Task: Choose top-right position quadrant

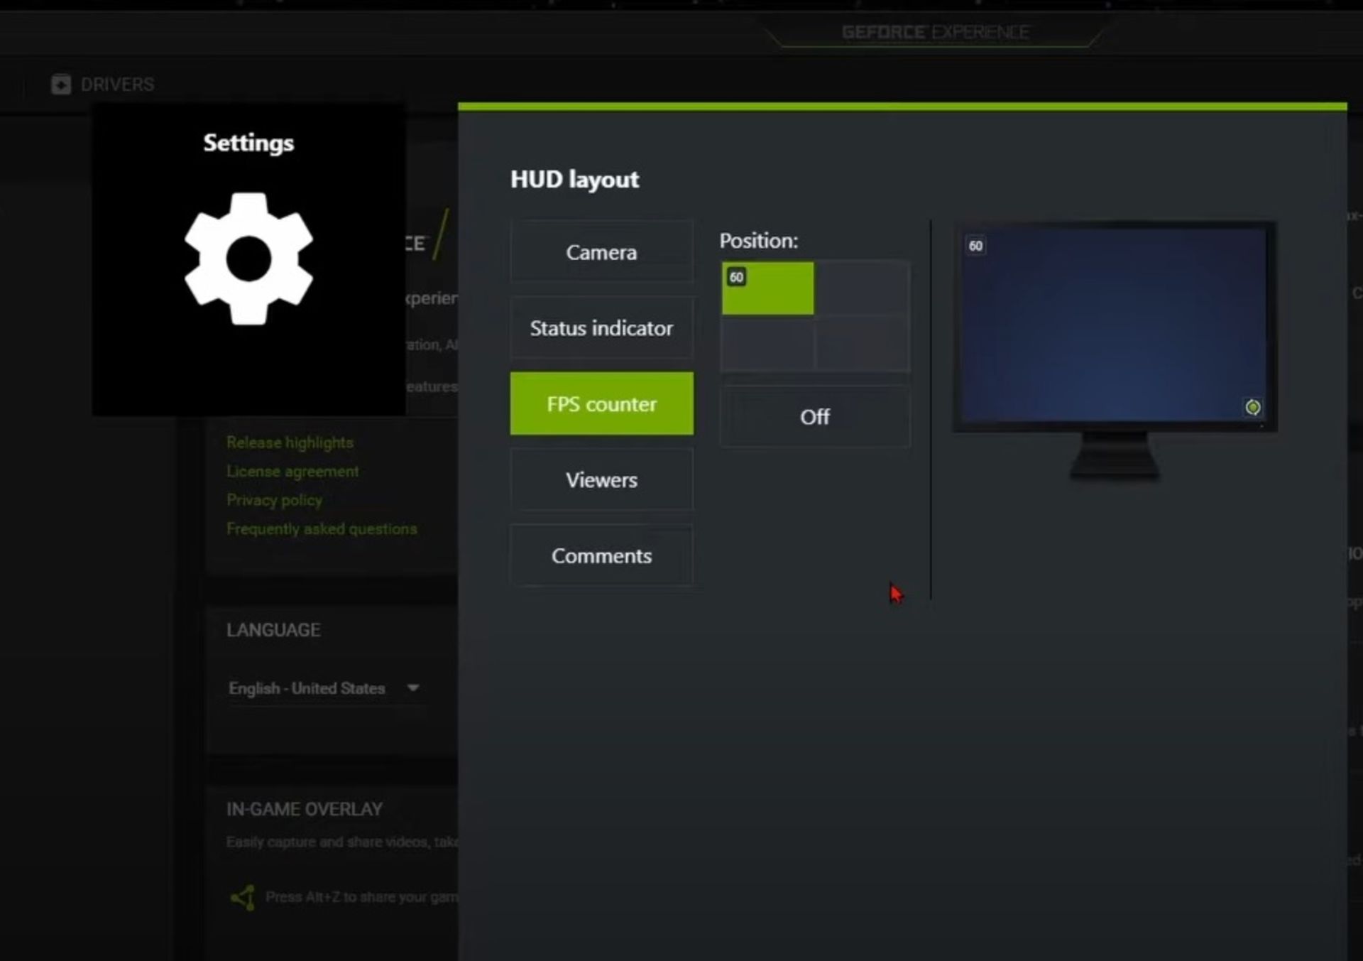Action: [x=863, y=288]
